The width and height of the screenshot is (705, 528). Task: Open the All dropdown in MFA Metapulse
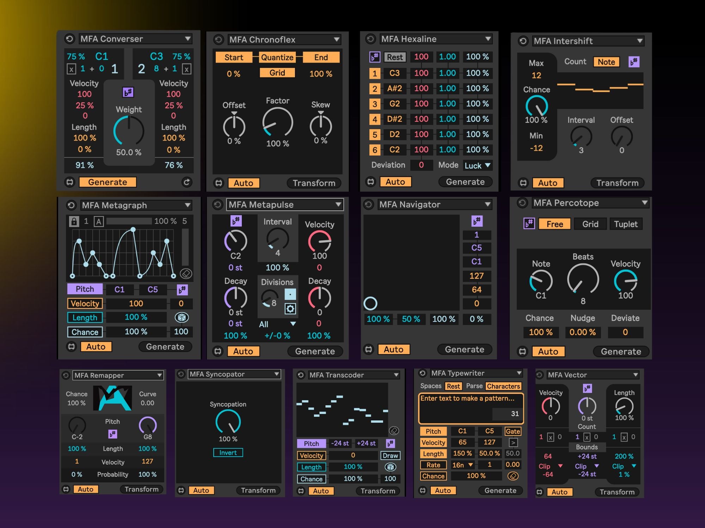click(277, 324)
